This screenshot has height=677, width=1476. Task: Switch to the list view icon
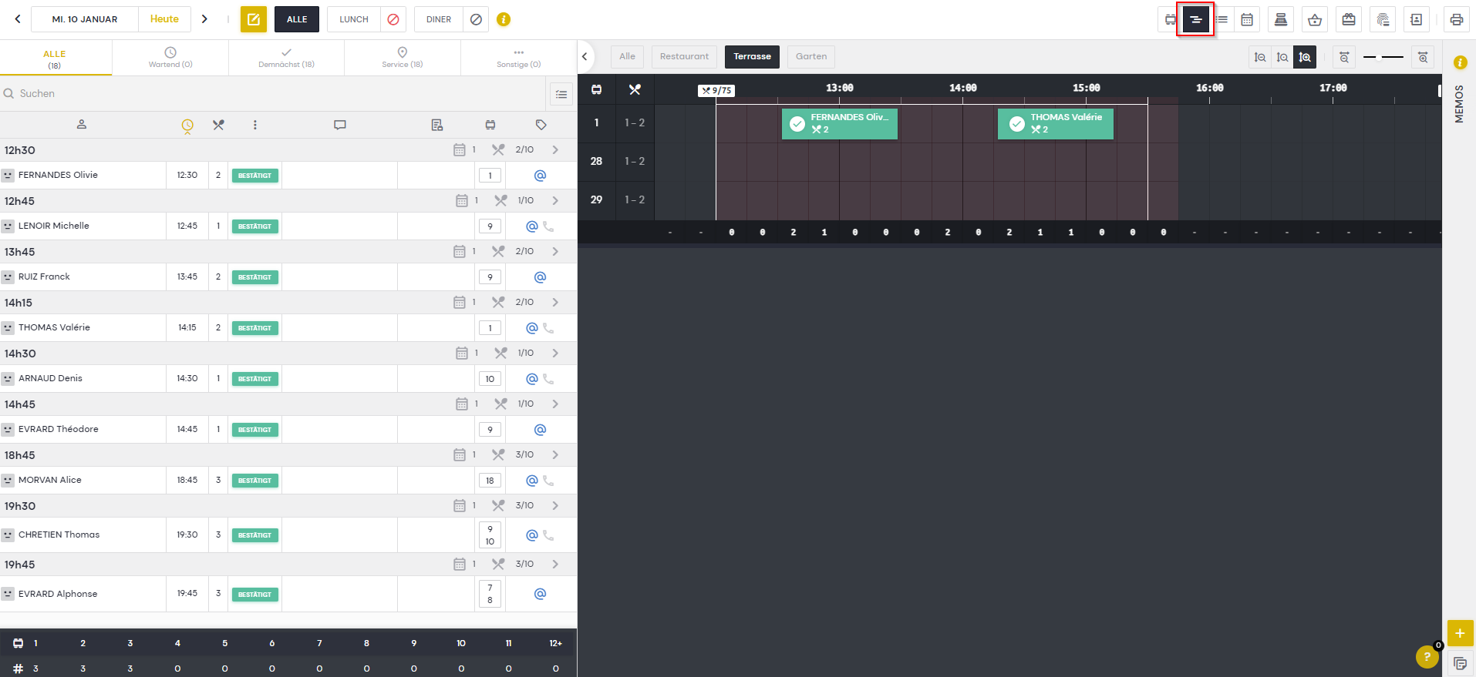click(x=1222, y=19)
